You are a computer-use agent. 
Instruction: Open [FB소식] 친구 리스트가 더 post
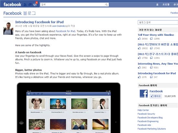[x=158, y=54]
